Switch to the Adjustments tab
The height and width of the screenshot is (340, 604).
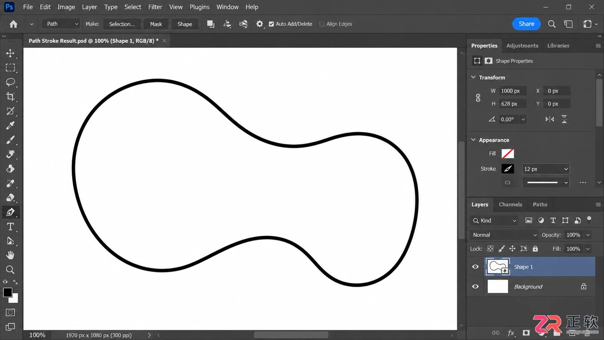(522, 46)
